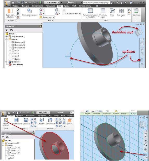
Task: Switch to Управление tab in Вид-tab window
Action: point(50,6)
